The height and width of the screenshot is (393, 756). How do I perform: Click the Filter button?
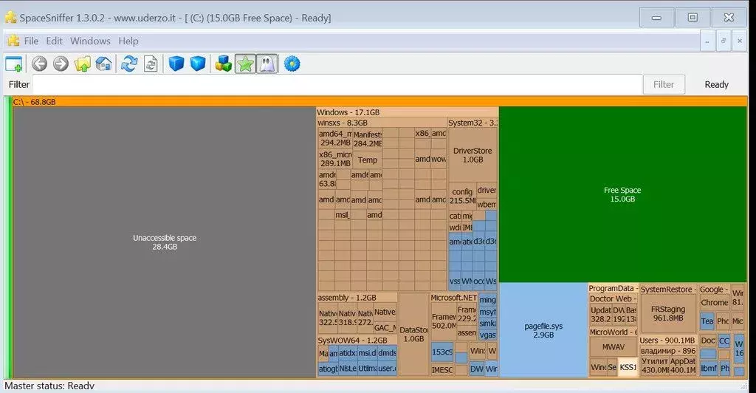664,84
